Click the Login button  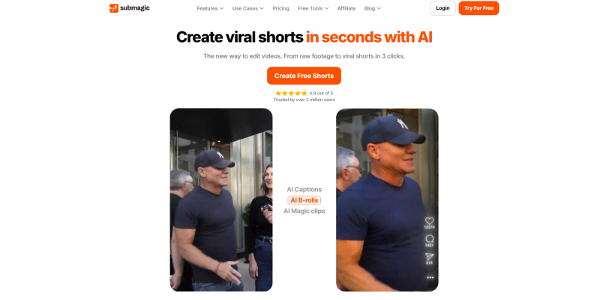(442, 8)
